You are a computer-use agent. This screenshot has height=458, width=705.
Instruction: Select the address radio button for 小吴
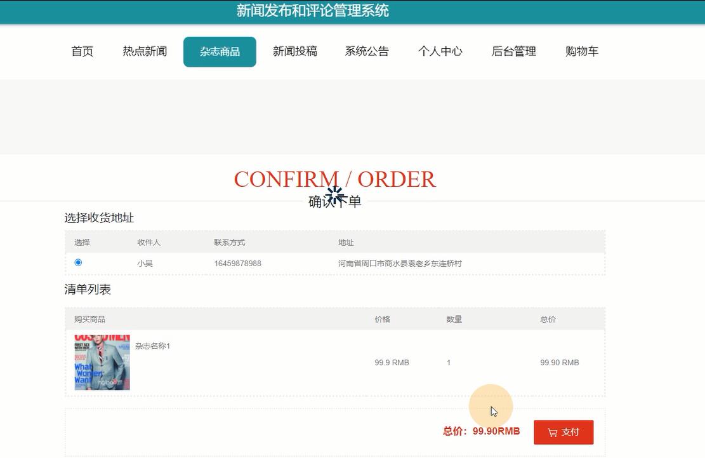(x=78, y=262)
